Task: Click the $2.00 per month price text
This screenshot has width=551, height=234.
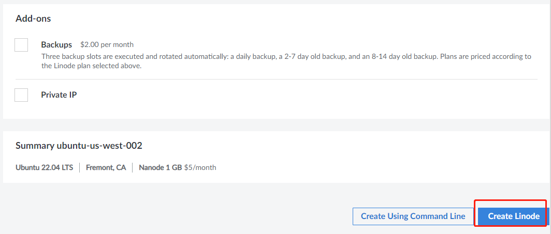Action: point(107,45)
